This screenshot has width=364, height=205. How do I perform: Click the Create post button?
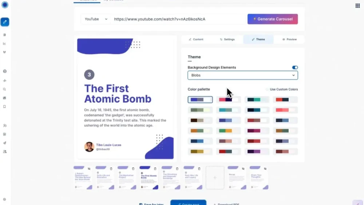188,203
